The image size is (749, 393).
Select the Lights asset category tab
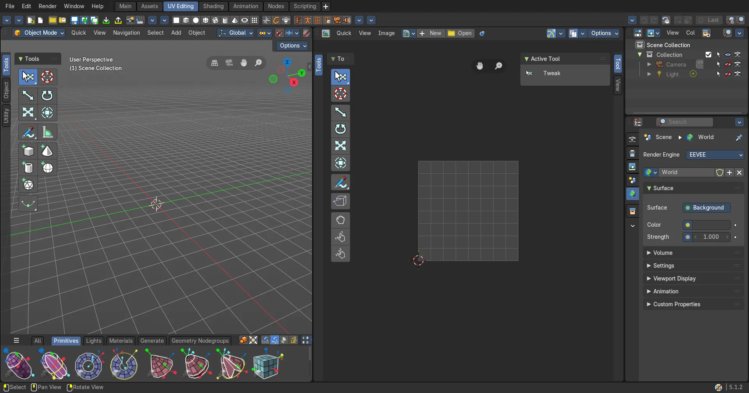click(94, 341)
